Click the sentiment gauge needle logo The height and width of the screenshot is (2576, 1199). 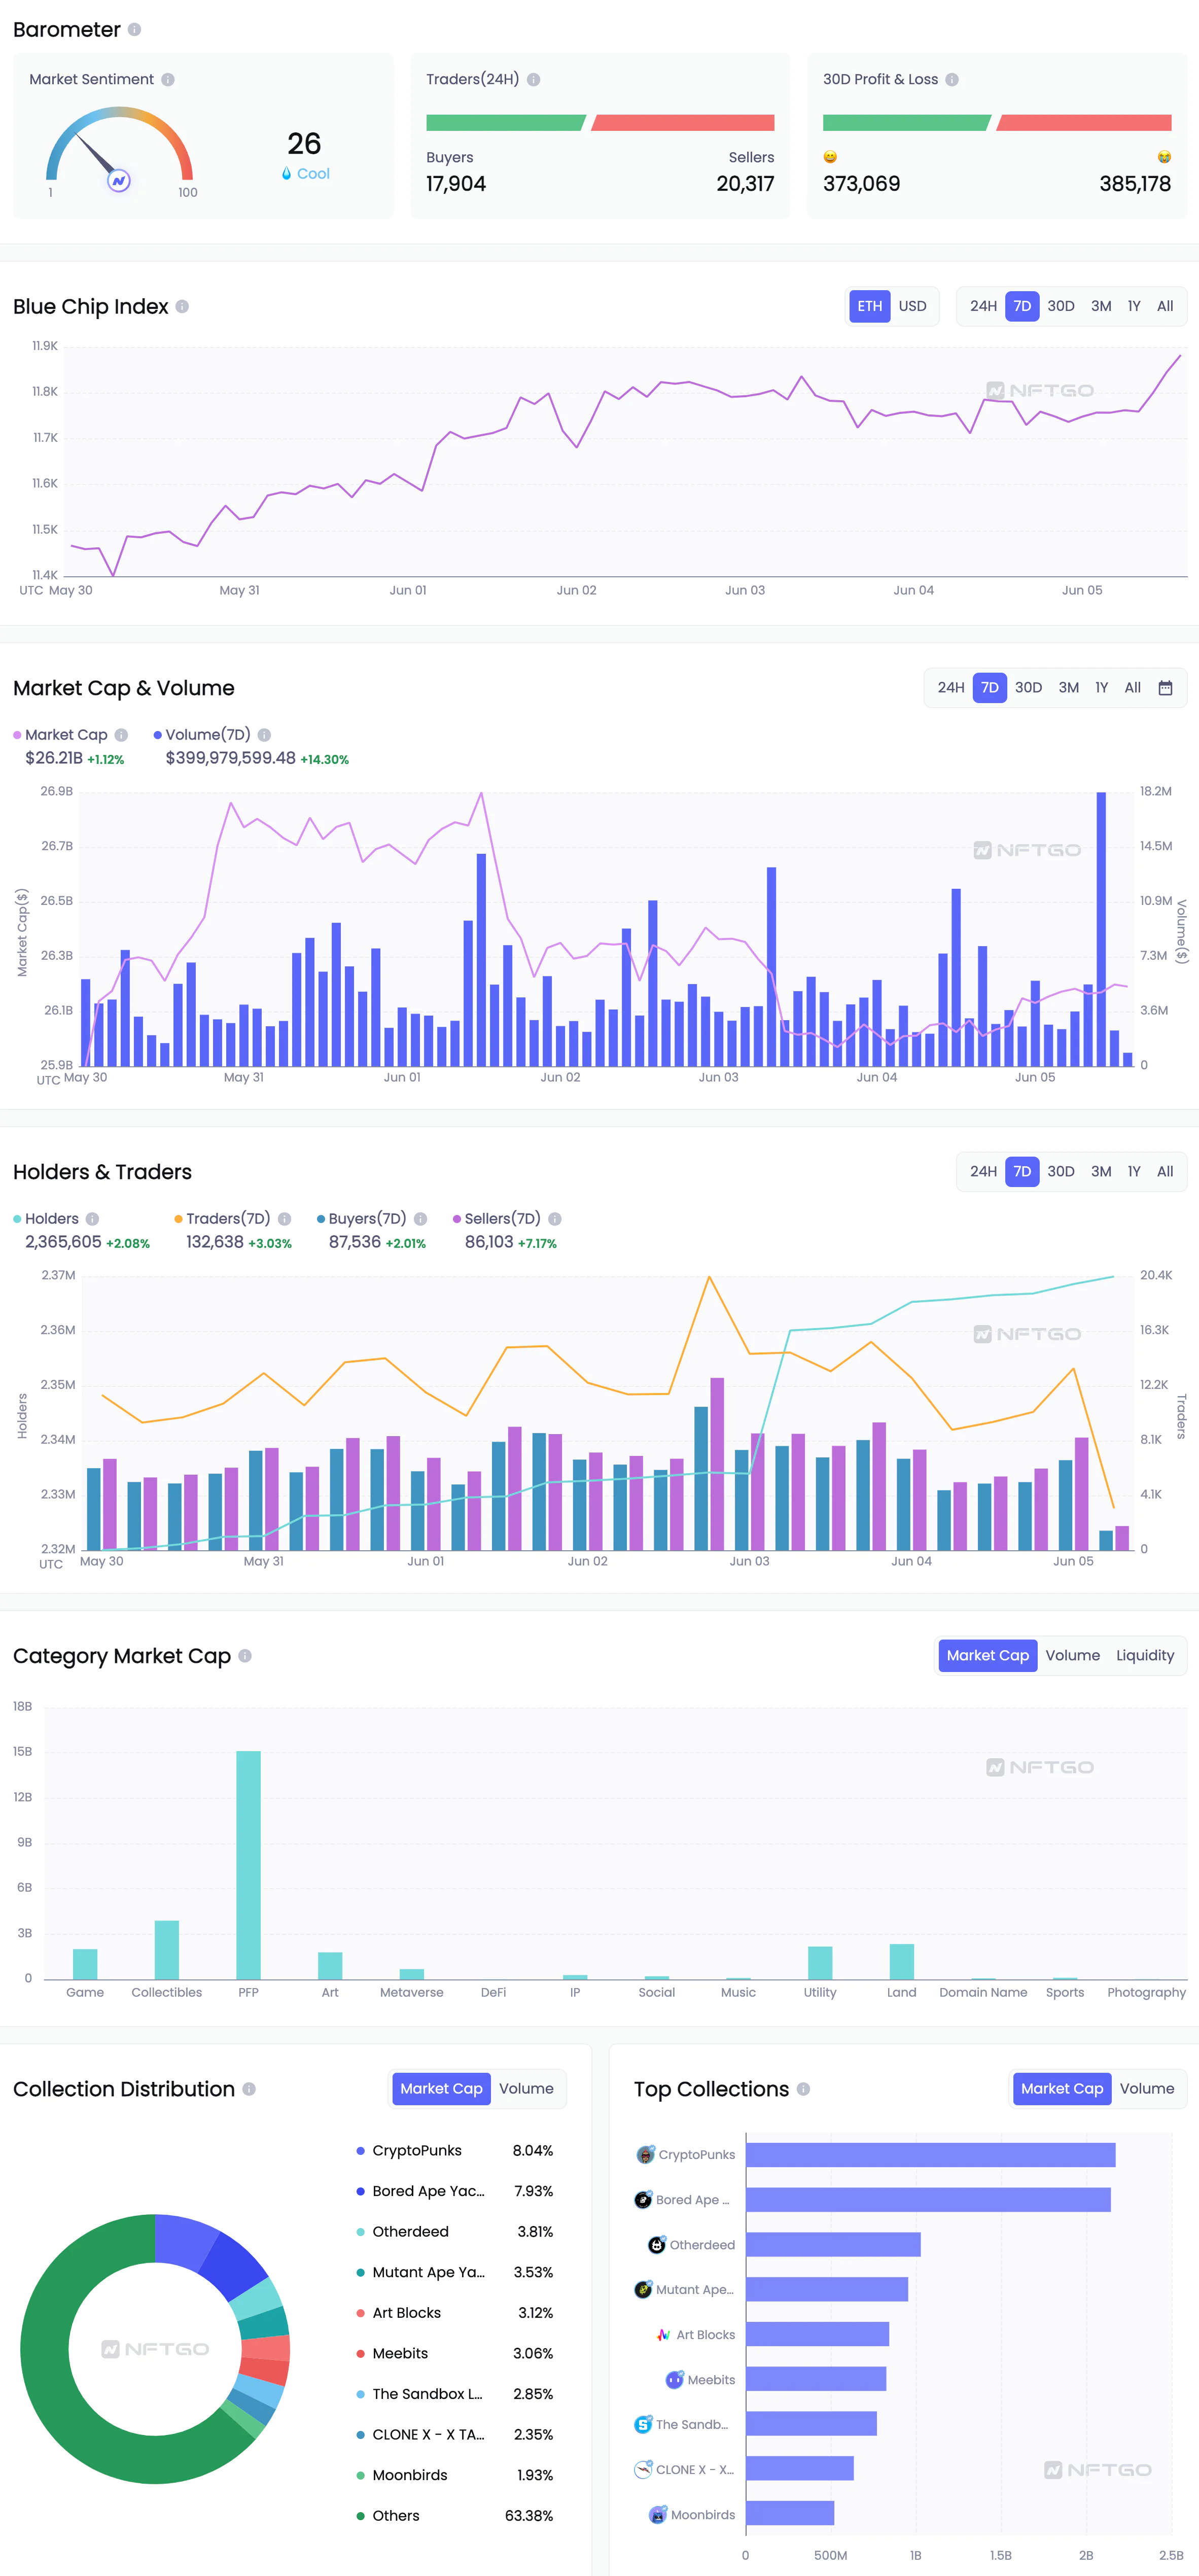coord(119,181)
